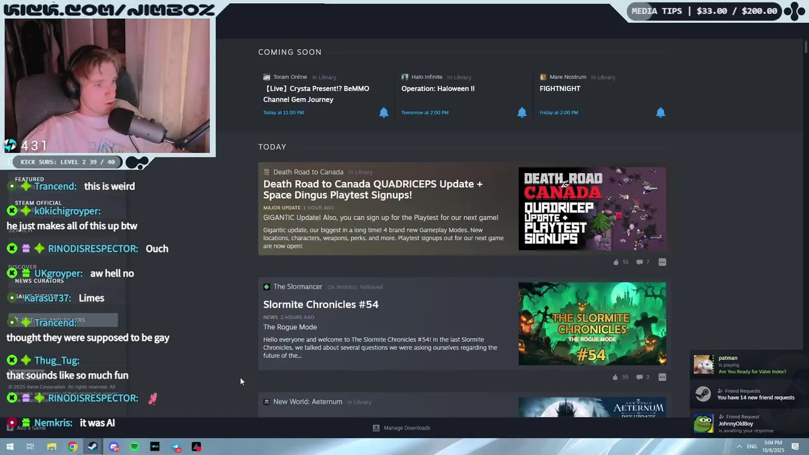
Task: Click the Slormite Chronicles #54 thumbnail
Action: [592, 324]
